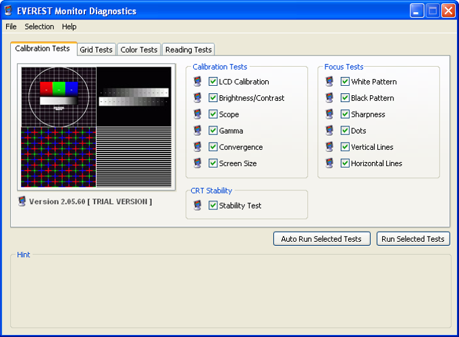Click the monitor icon beside Gamma

pyautogui.click(x=198, y=130)
